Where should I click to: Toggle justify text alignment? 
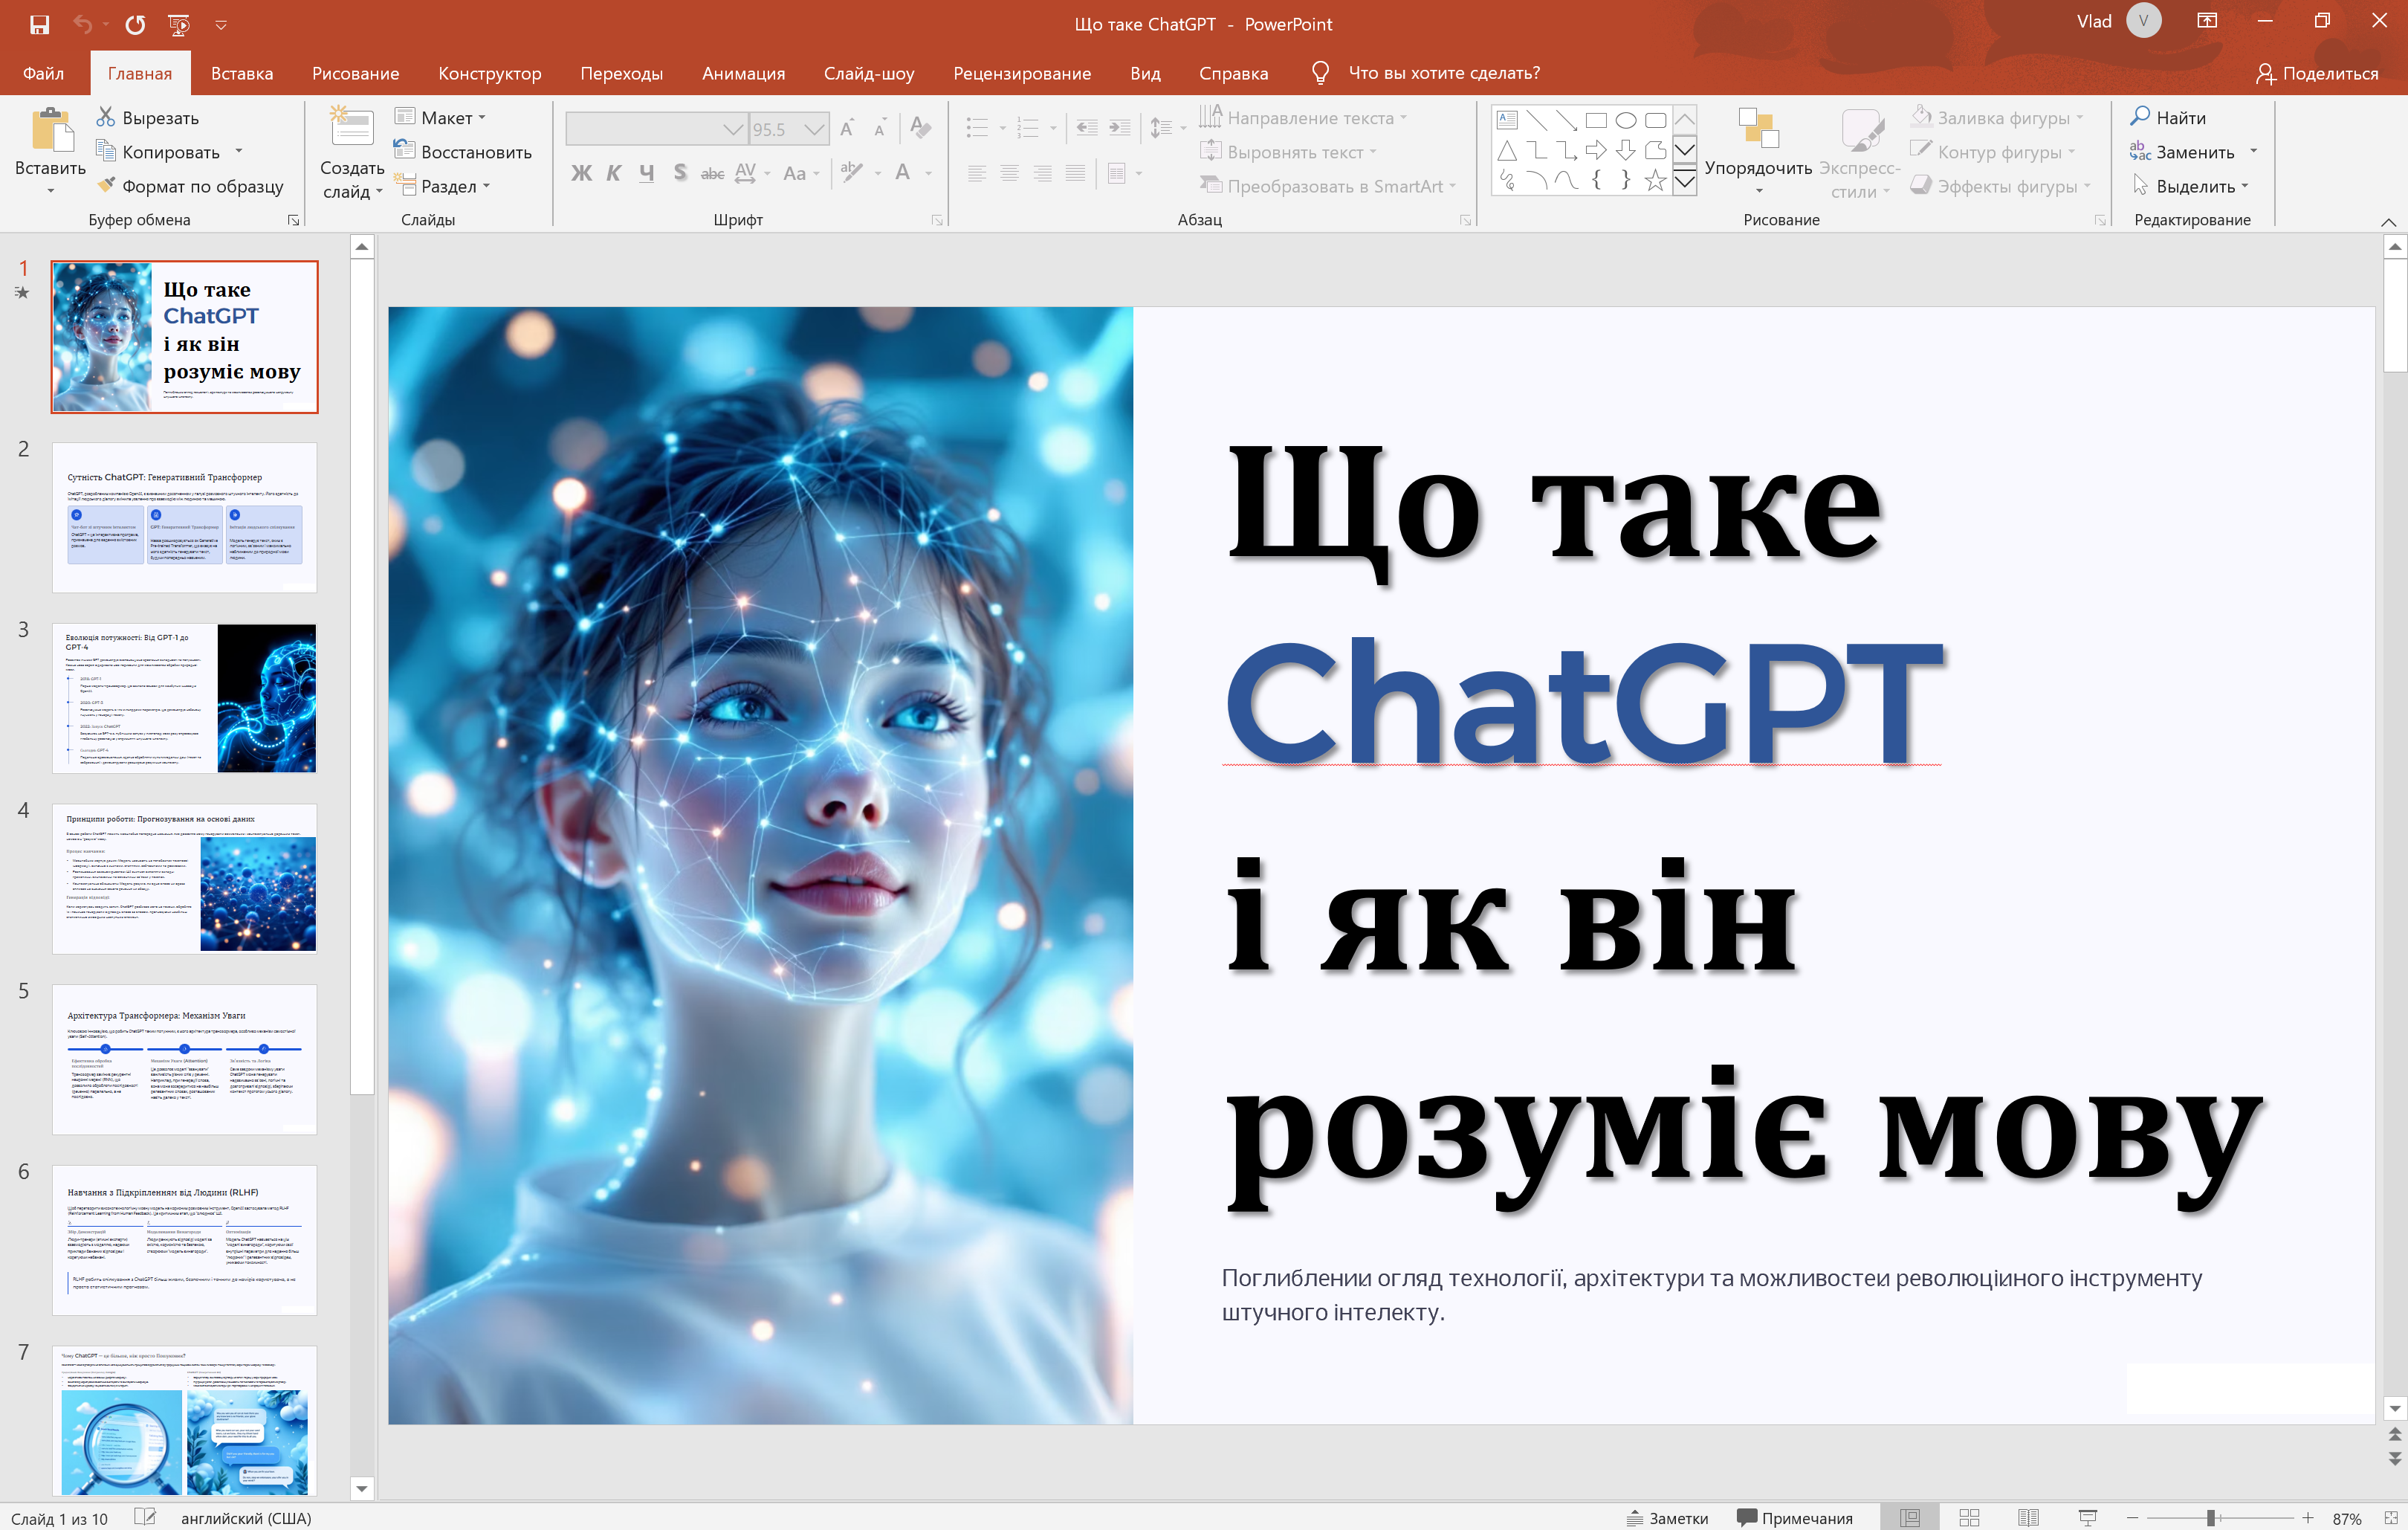pyautogui.click(x=1075, y=174)
